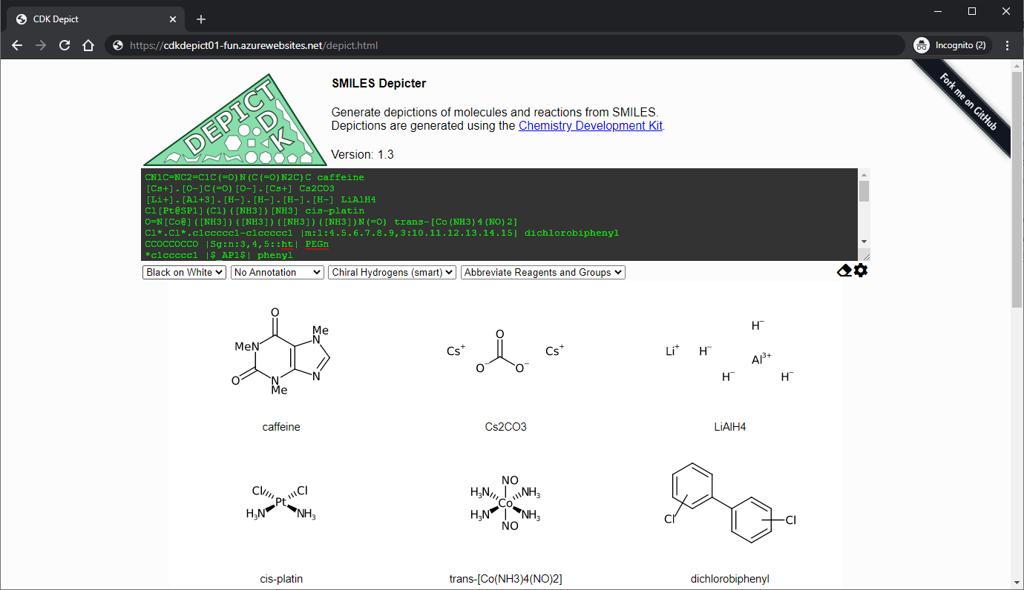Click the dichlorobiphenyl structure depiction
Viewport: 1024px width, 590px height.
tap(731, 503)
